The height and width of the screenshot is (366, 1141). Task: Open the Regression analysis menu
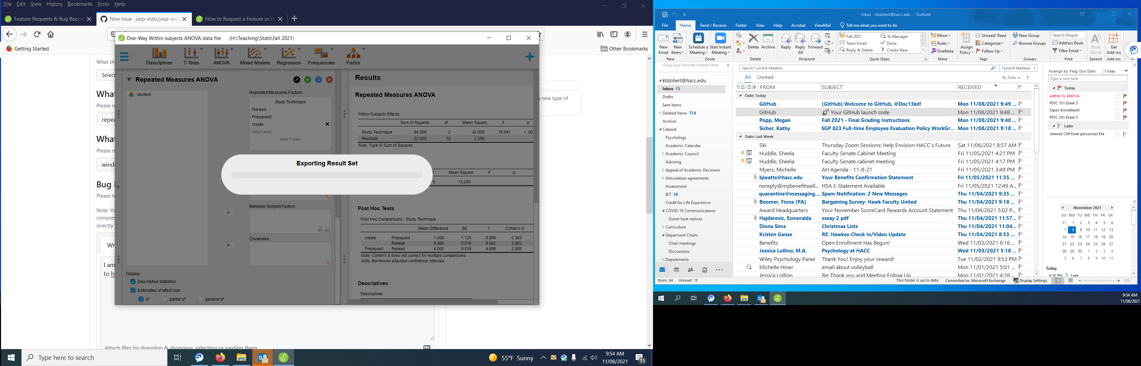(x=289, y=56)
